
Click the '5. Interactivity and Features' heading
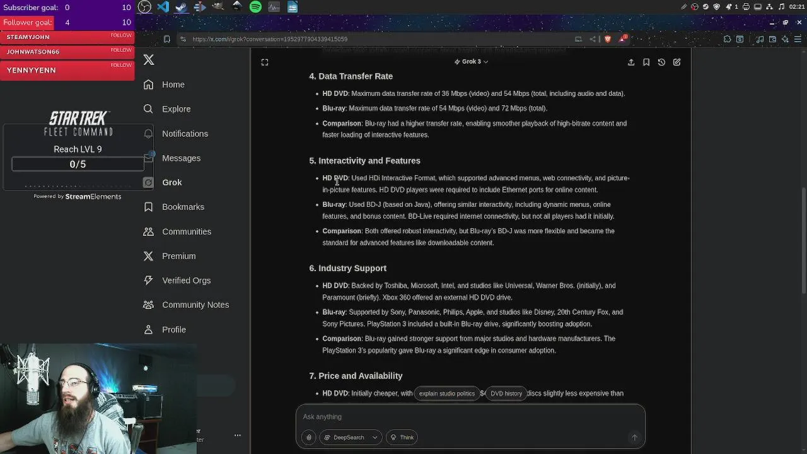(364, 161)
